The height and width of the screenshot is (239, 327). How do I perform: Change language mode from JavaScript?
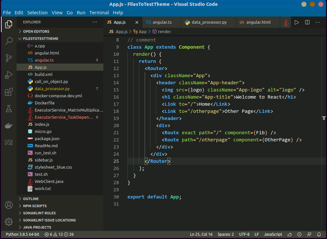tap(273, 234)
